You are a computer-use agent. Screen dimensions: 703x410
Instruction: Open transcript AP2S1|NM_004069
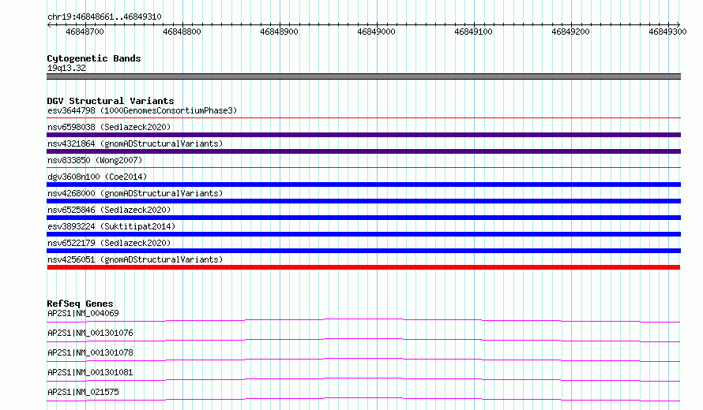[83, 313]
